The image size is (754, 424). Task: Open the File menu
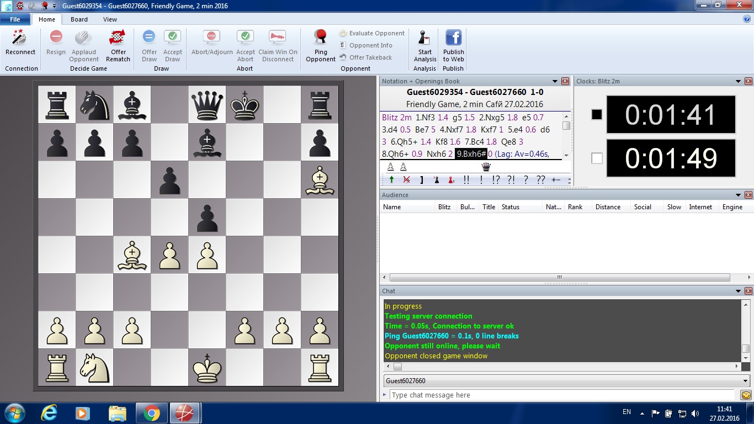[x=15, y=19]
